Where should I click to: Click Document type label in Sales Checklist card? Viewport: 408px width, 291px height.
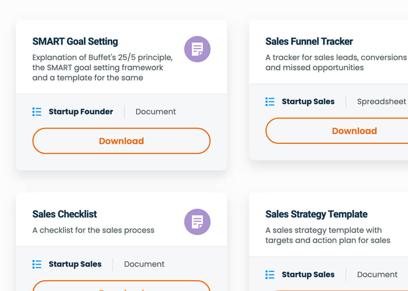[x=144, y=264]
